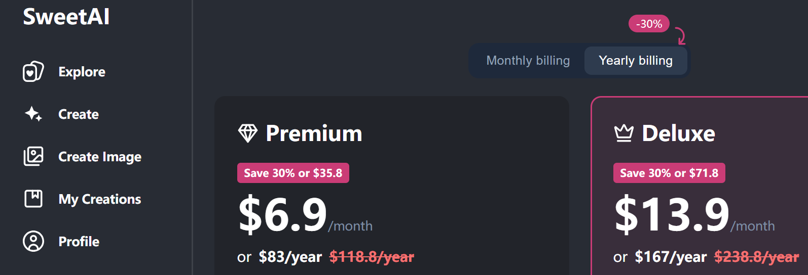Click the Premium save 30% badge
The height and width of the screenshot is (275, 808).
293,173
